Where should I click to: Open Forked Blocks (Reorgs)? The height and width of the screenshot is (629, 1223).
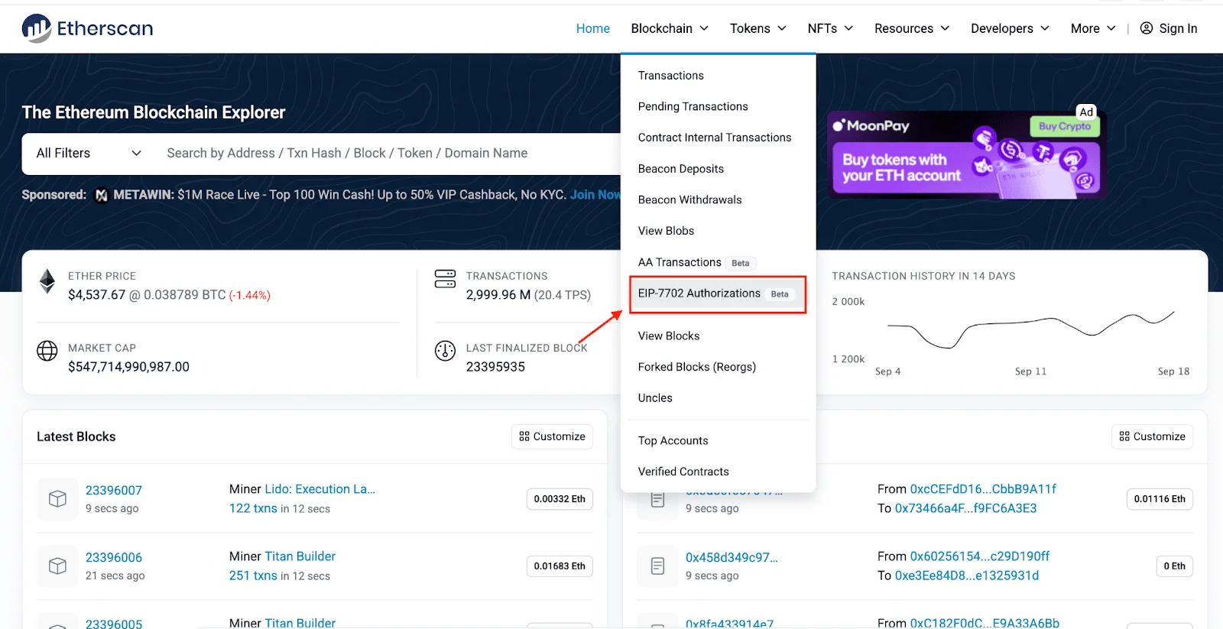click(697, 367)
